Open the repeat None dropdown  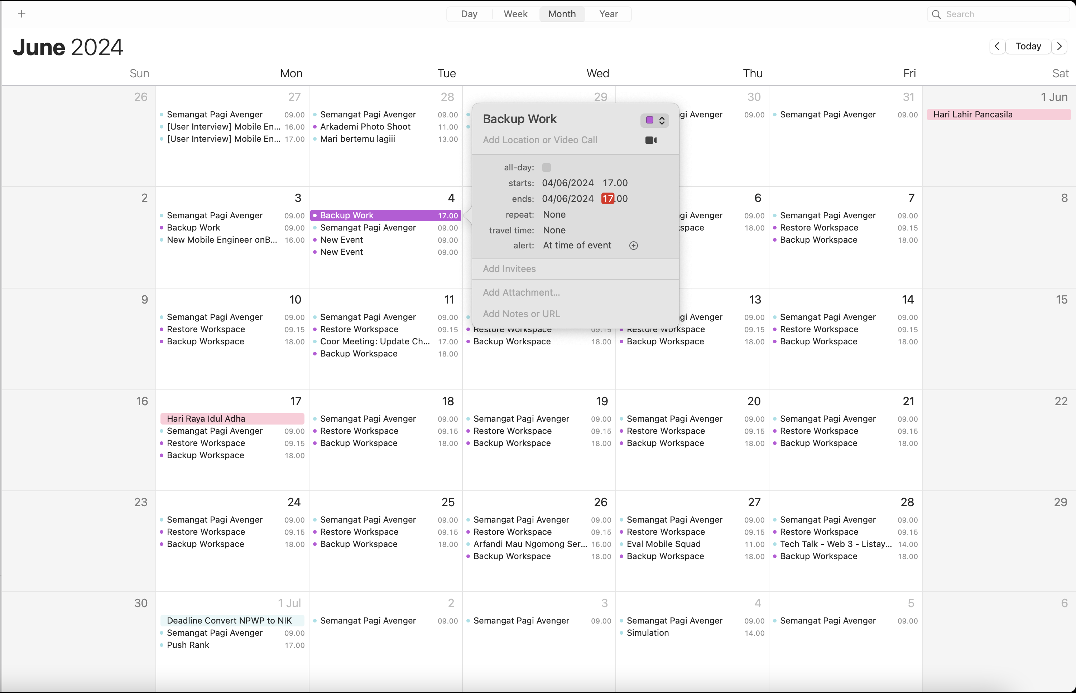[554, 215]
